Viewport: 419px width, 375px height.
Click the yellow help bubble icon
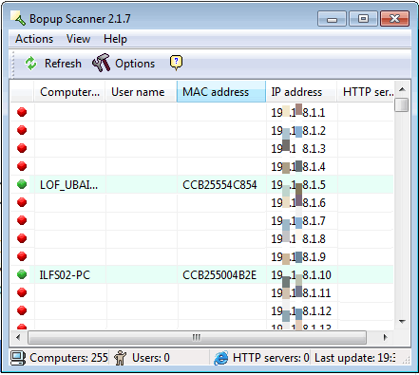176,63
